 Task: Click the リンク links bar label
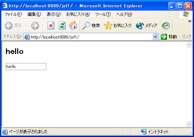[x=187, y=36]
